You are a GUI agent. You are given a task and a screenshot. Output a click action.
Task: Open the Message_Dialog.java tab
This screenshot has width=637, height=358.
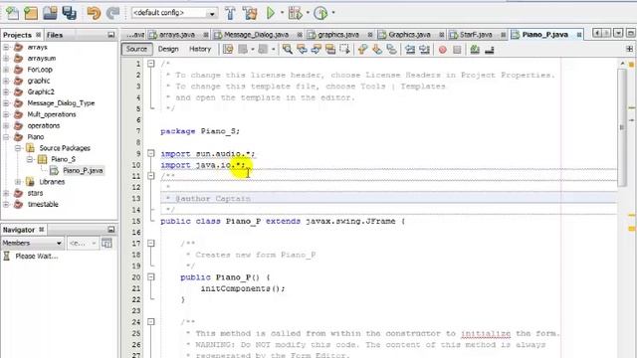(256, 35)
